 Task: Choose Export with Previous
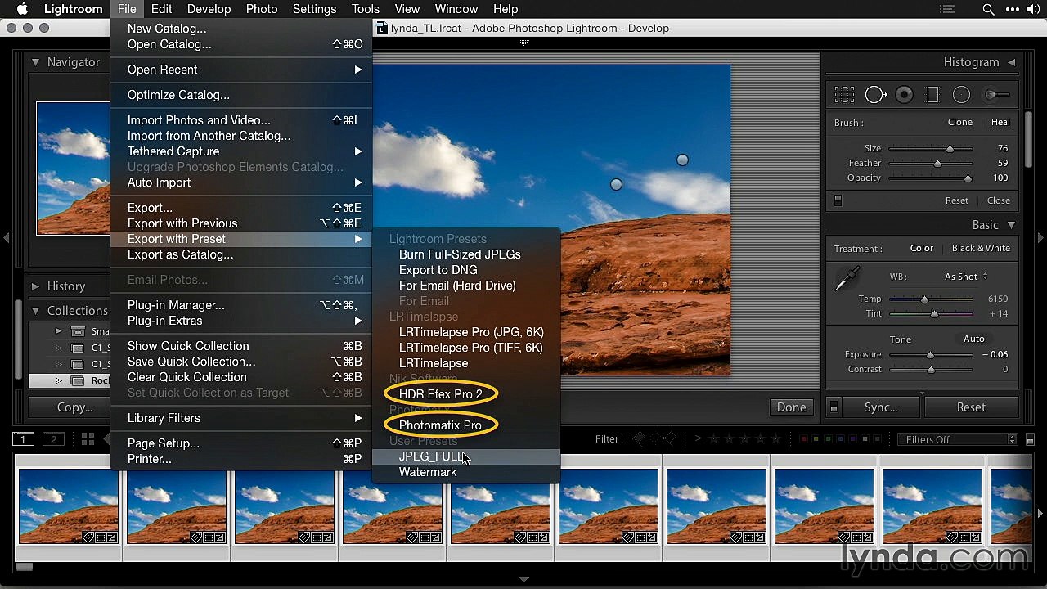pos(241,223)
